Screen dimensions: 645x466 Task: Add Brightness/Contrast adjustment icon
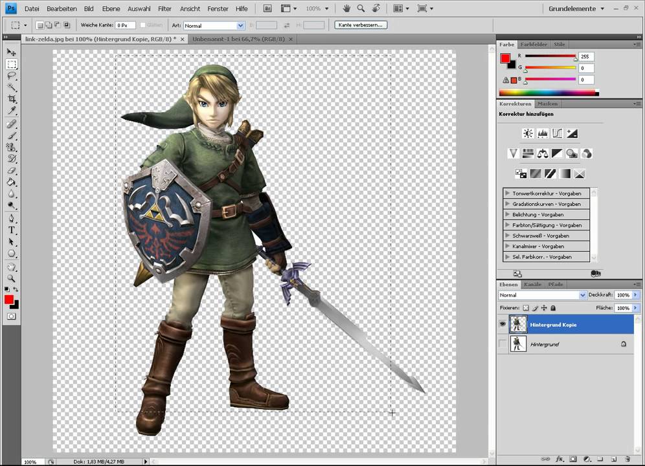pyautogui.click(x=528, y=133)
